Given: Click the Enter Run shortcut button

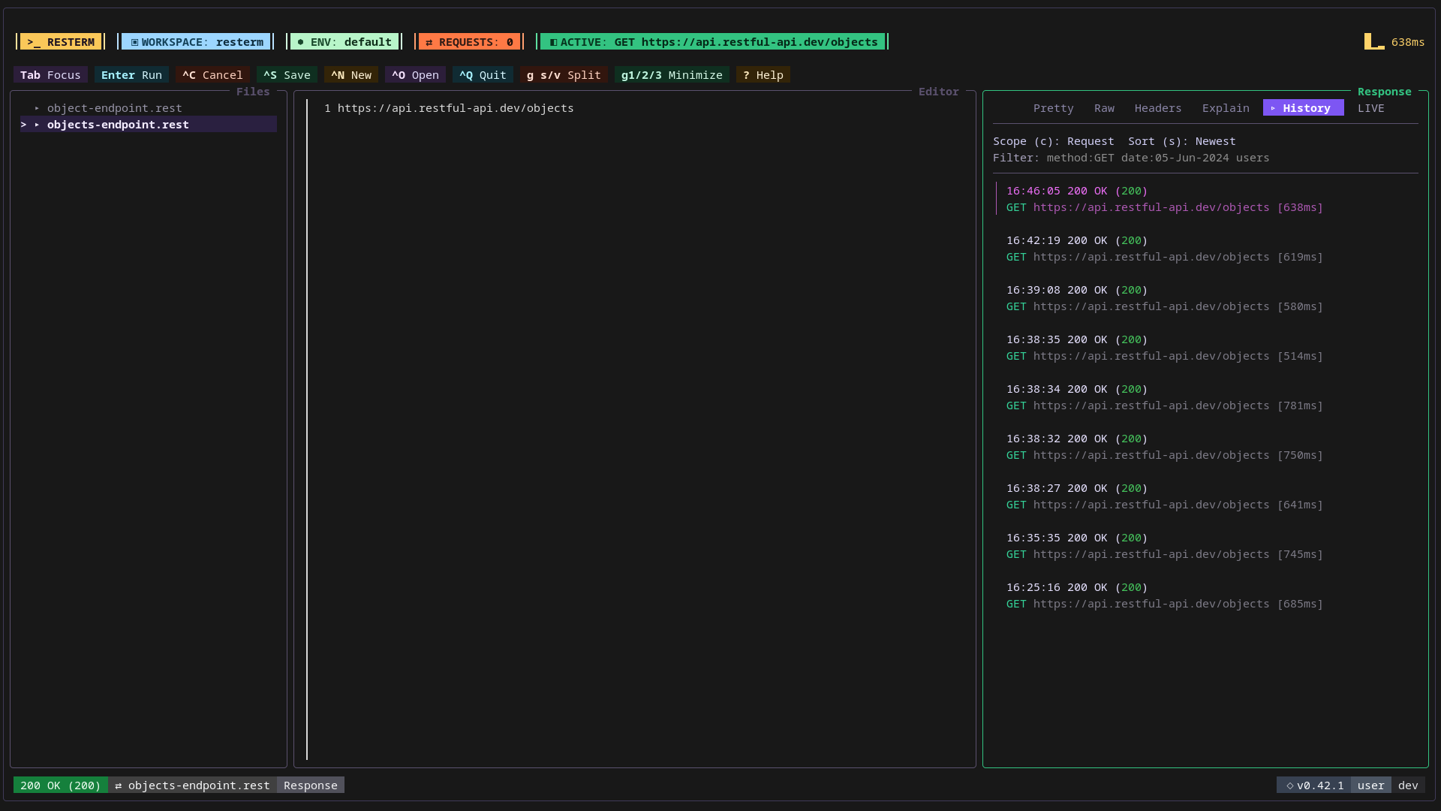Looking at the screenshot, I should (x=131, y=75).
